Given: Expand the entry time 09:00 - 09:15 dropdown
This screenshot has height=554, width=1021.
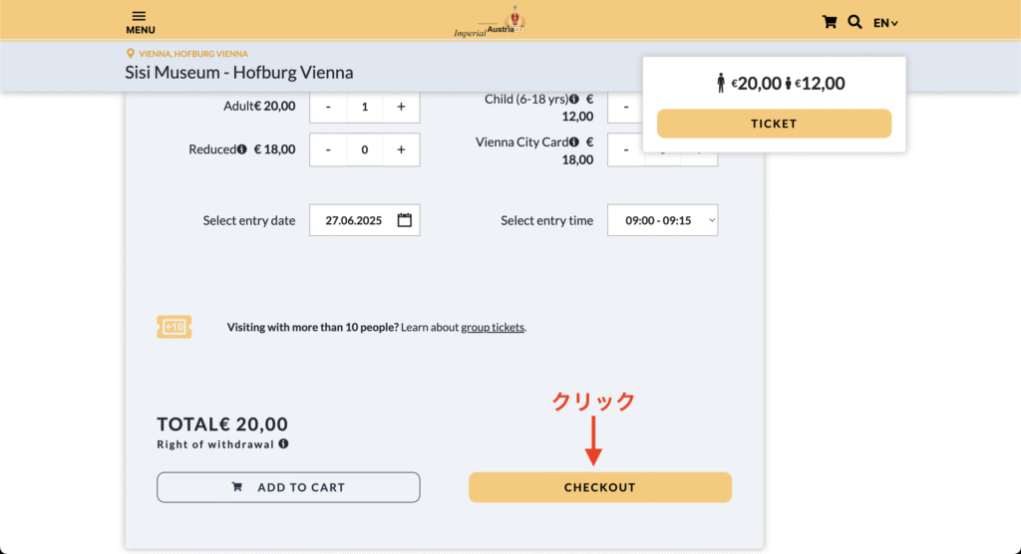Looking at the screenshot, I should 662,220.
